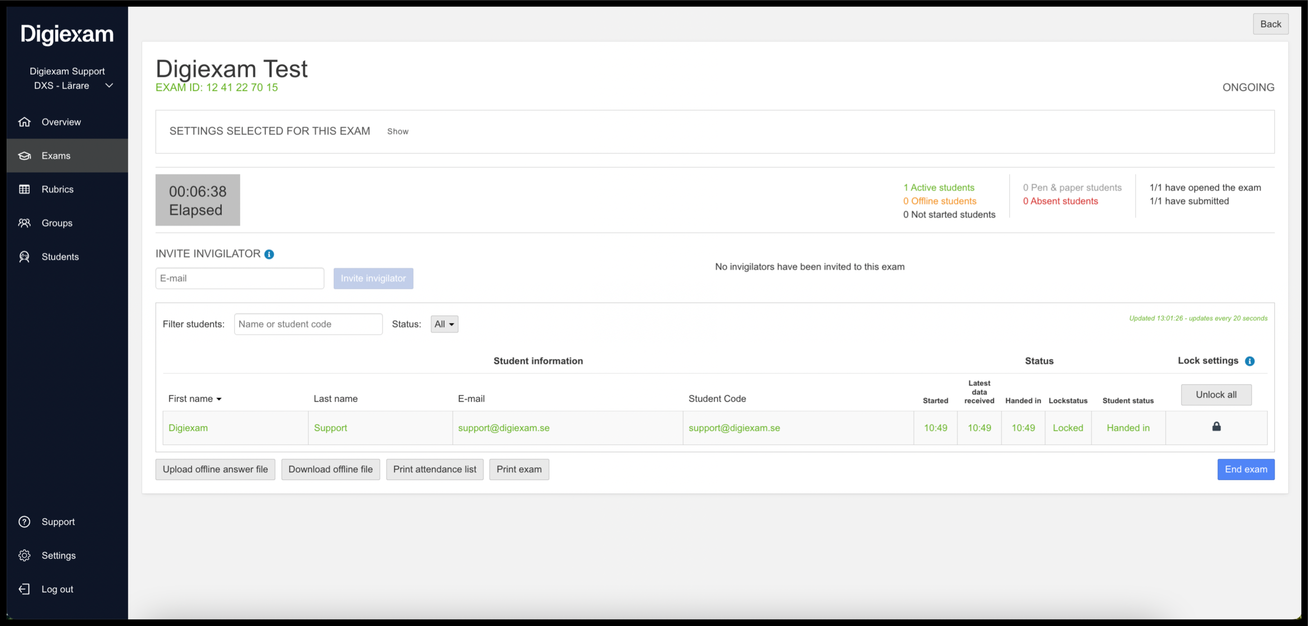Focus the Name or student code filter
This screenshot has height=626, width=1308.
point(308,324)
